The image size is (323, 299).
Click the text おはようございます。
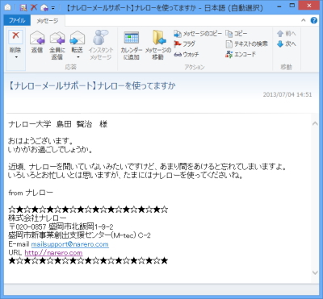point(40,141)
